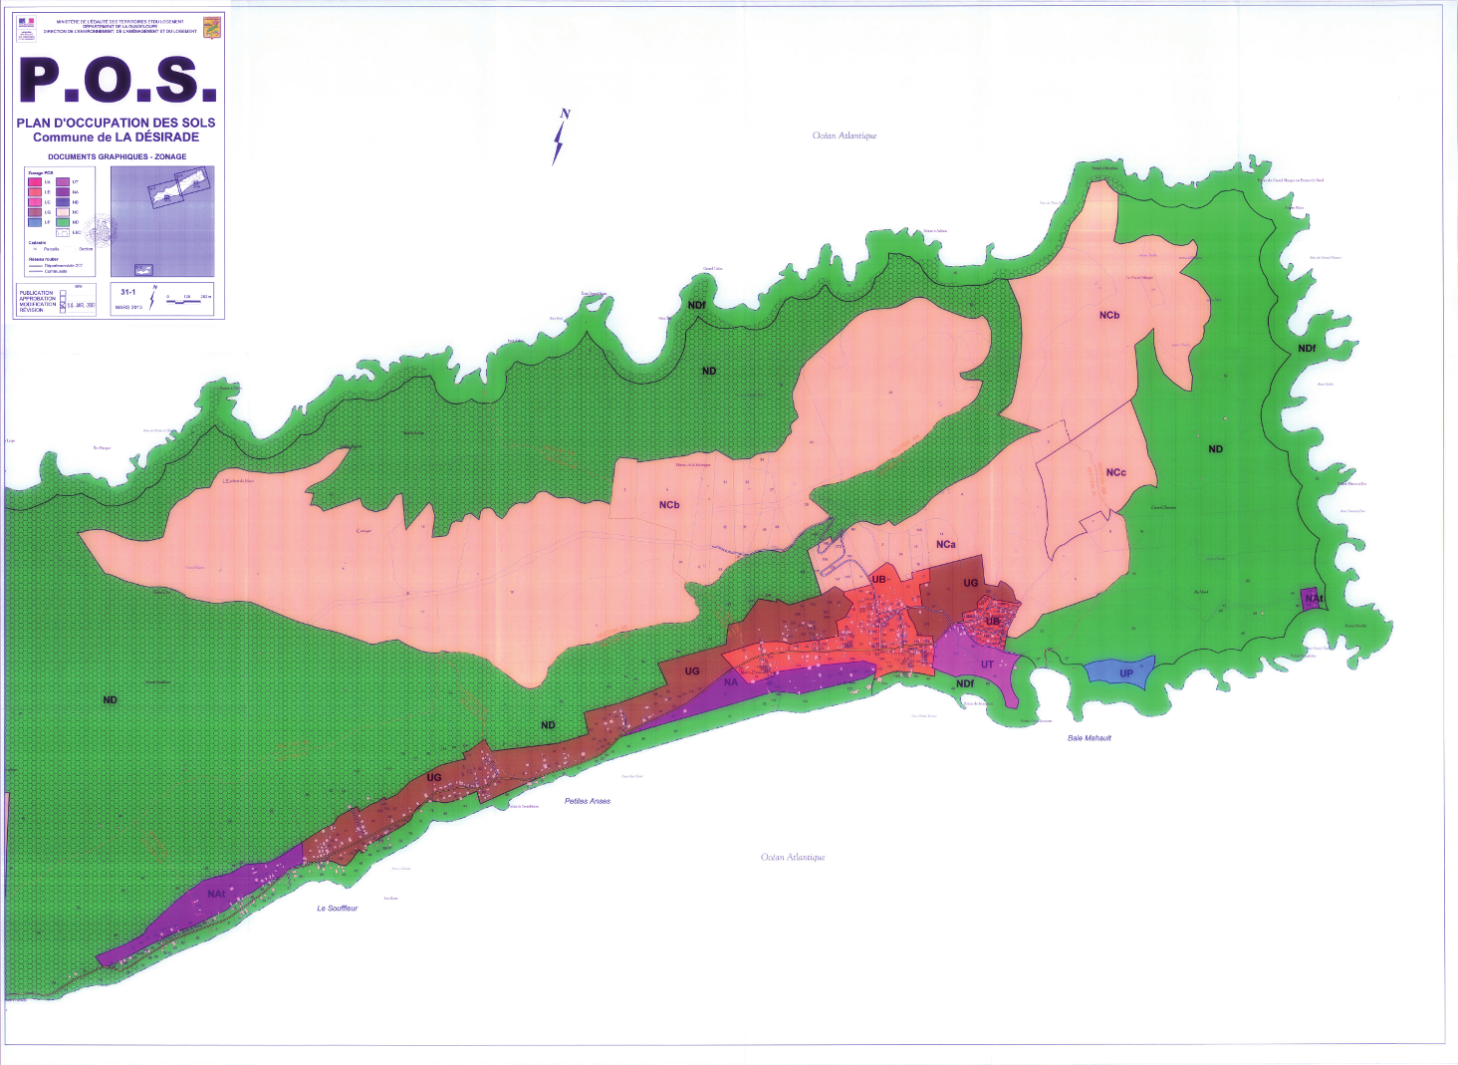Click the Le Souffleur place label

coord(337,909)
